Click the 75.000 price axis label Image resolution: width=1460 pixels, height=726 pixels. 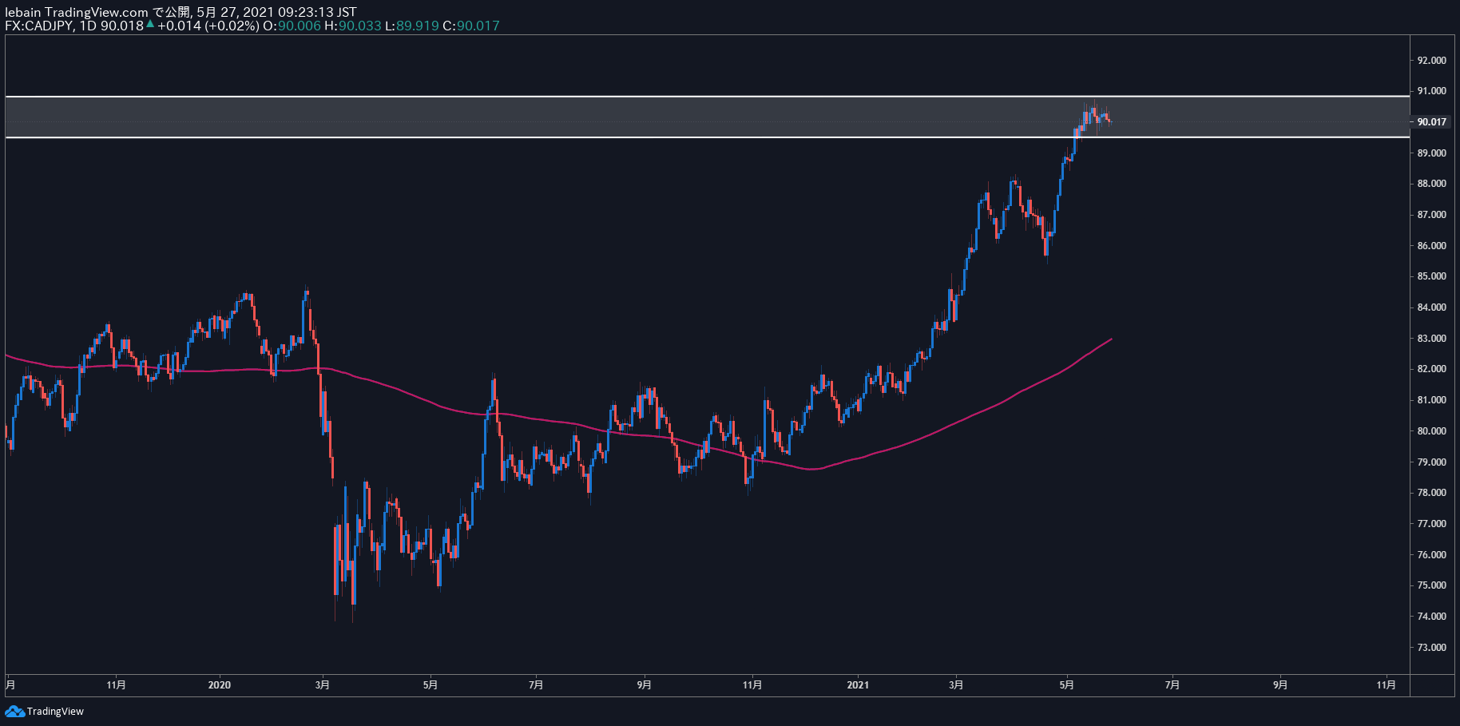(1431, 585)
